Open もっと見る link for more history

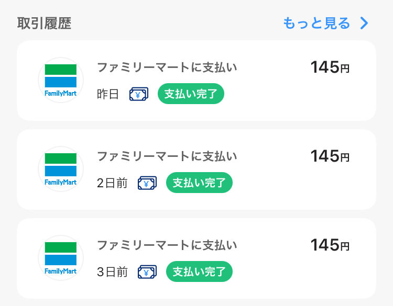316,23
